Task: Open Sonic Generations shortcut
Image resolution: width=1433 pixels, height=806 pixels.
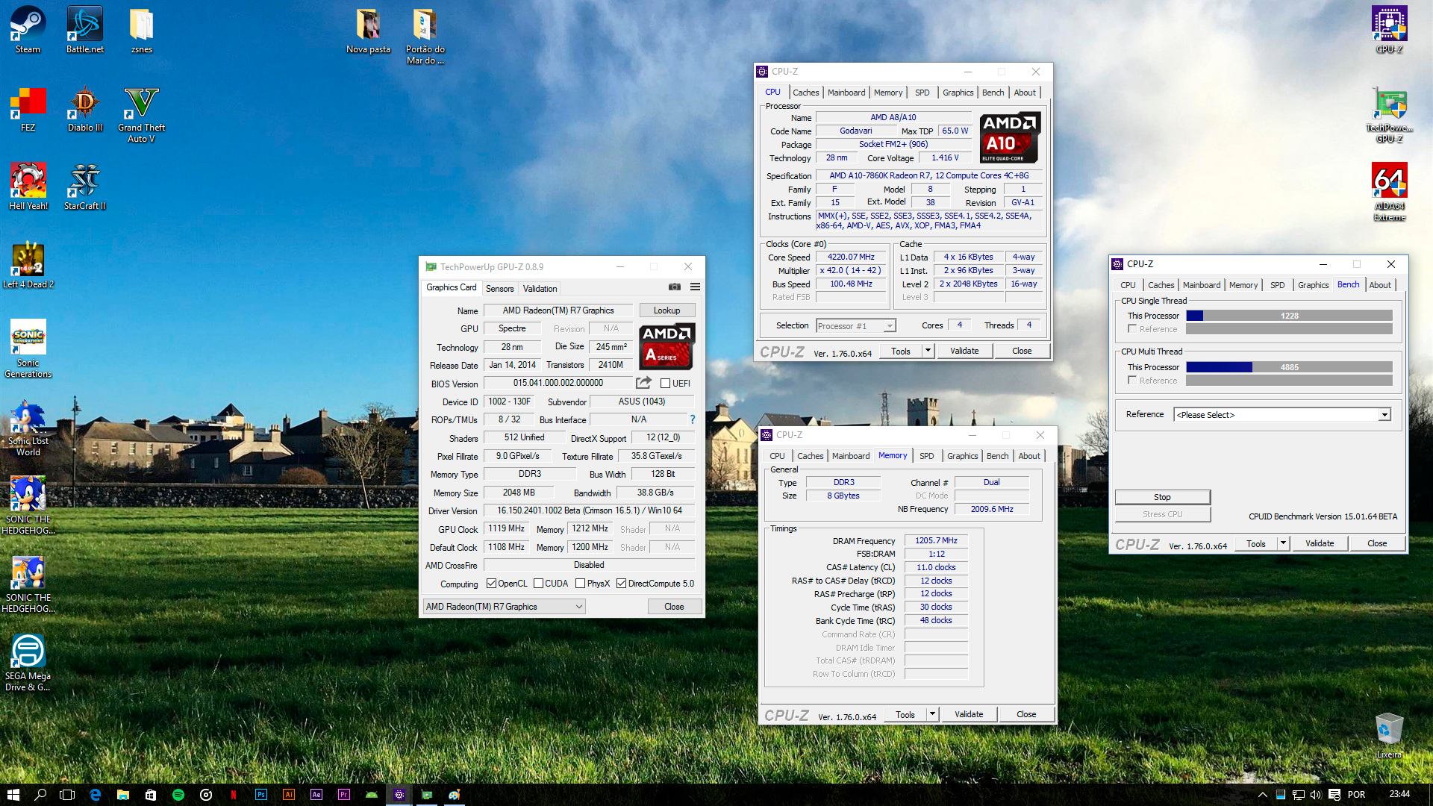Action: tap(28, 349)
